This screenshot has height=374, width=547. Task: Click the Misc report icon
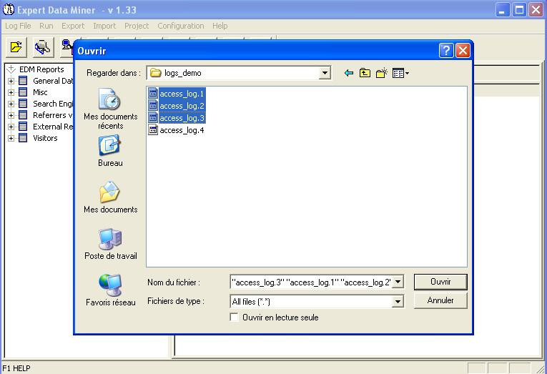[23, 92]
